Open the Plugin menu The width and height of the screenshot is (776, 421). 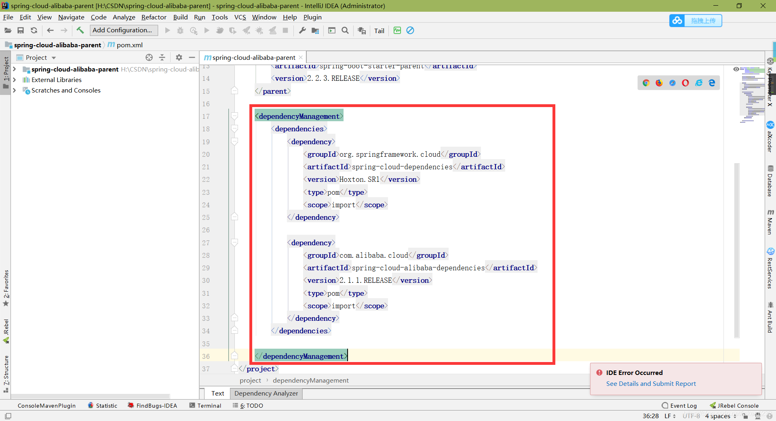pos(312,17)
